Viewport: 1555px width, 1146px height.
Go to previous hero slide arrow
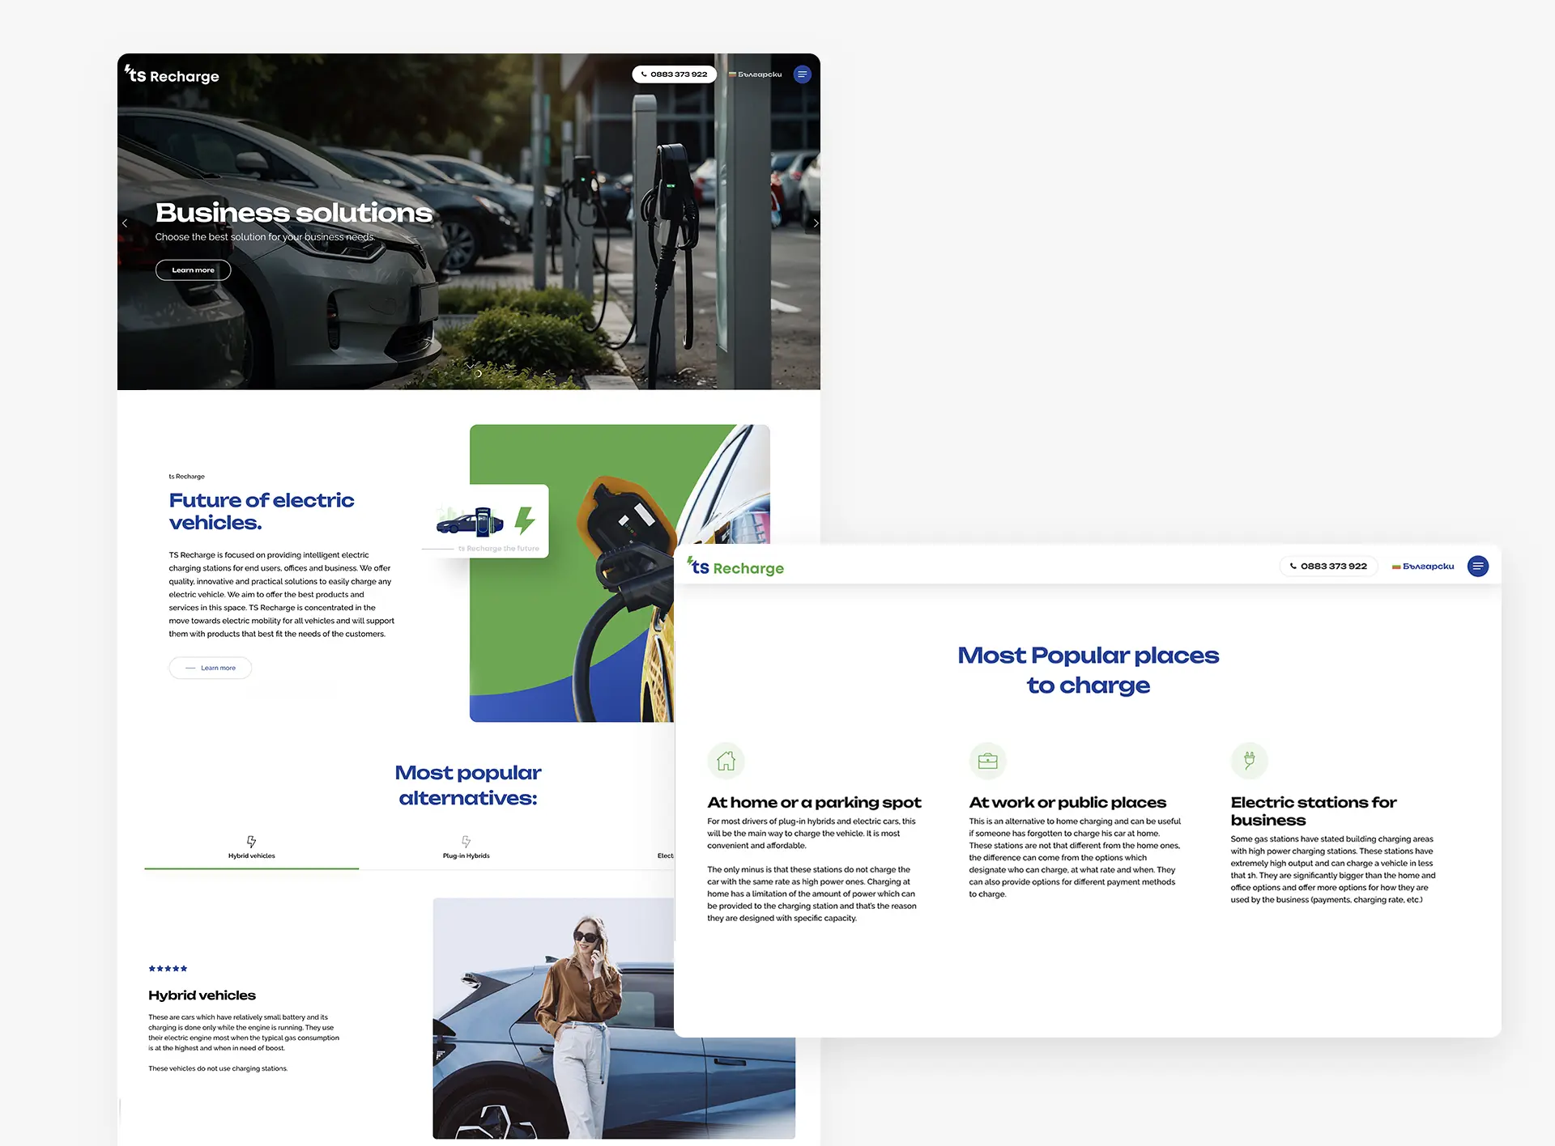tap(125, 223)
